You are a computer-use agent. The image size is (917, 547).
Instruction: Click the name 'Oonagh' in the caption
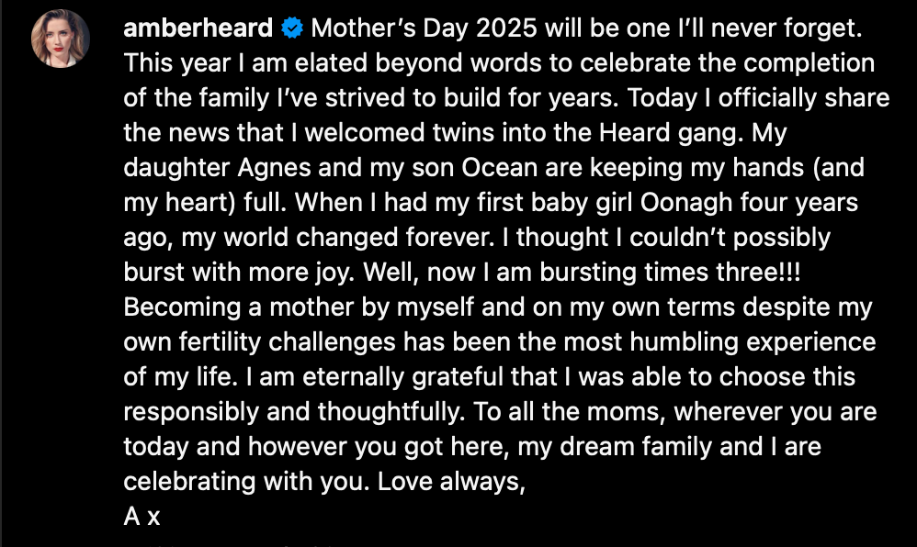[x=686, y=204]
